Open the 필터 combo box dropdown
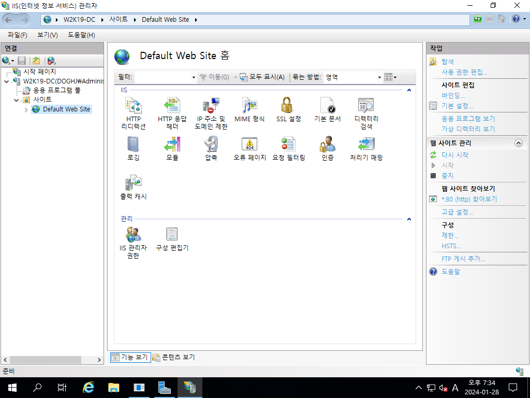The width and height of the screenshot is (530, 398). (x=194, y=78)
